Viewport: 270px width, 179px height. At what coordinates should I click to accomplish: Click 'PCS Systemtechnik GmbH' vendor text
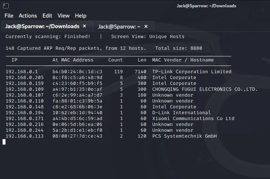click(x=185, y=136)
